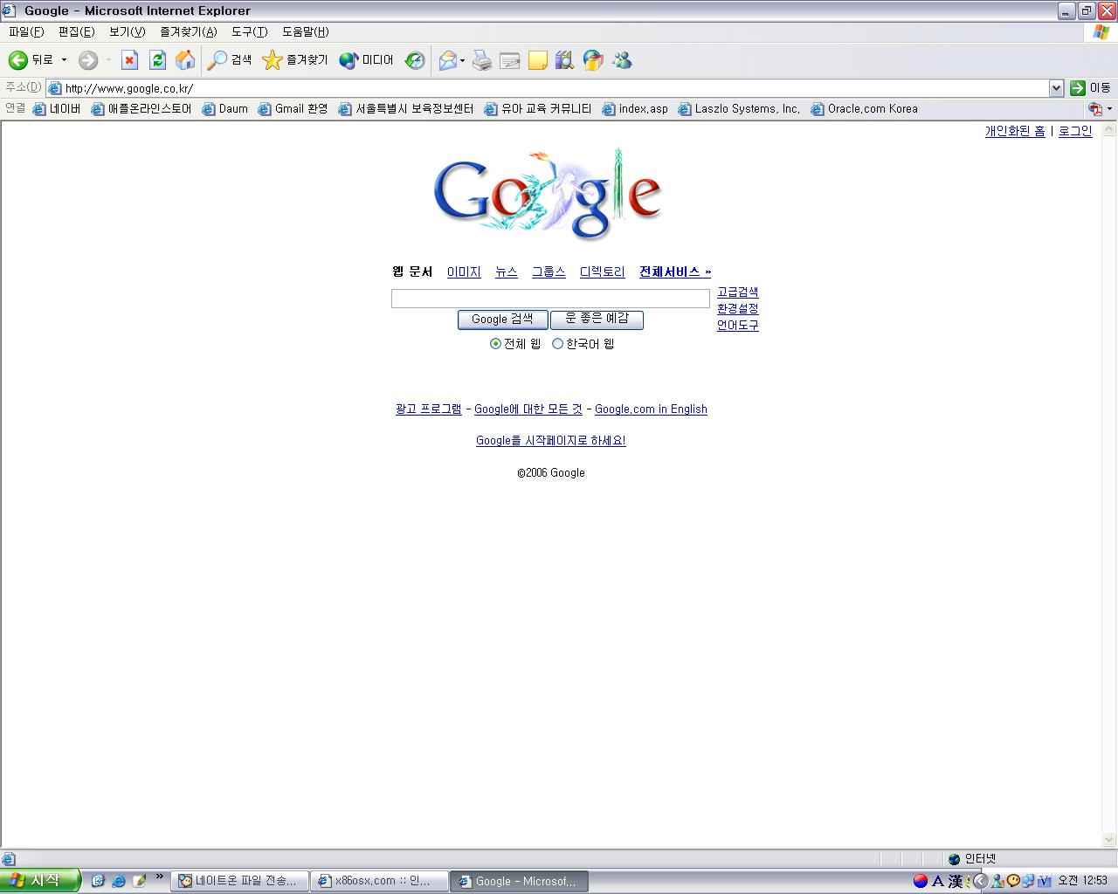1118x894 pixels.
Task: Open the 도움말(H) menu
Action: (x=305, y=32)
